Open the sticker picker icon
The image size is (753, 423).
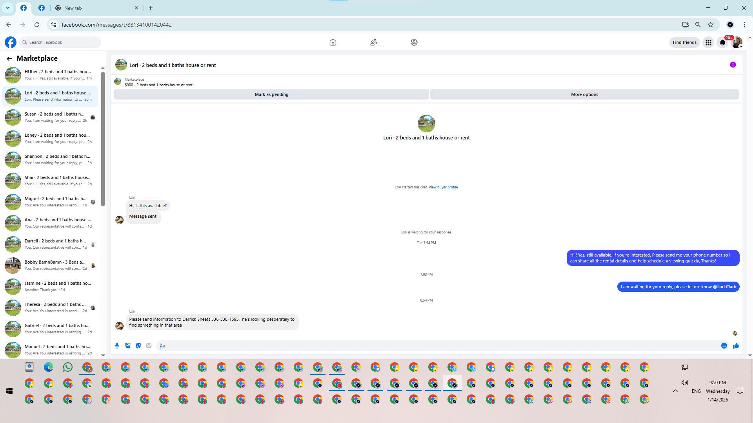tap(138, 345)
